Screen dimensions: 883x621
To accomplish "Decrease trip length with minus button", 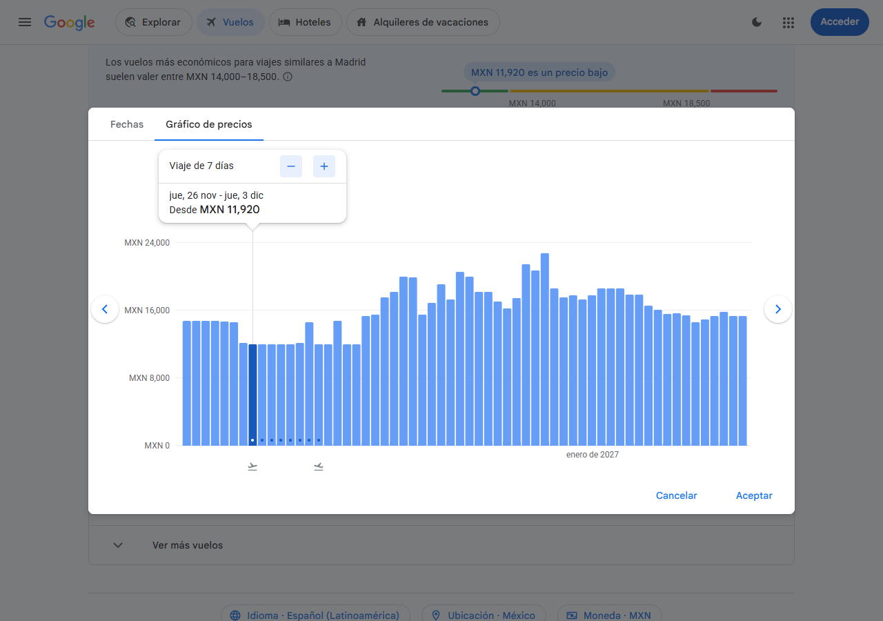I will point(291,166).
